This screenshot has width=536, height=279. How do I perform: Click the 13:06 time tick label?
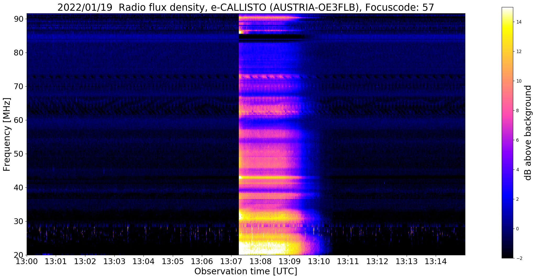pyautogui.click(x=202, y=261)
